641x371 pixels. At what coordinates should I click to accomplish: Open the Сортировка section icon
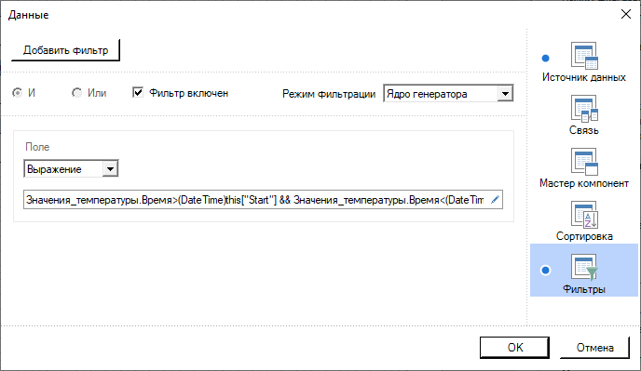coord(584,215)
